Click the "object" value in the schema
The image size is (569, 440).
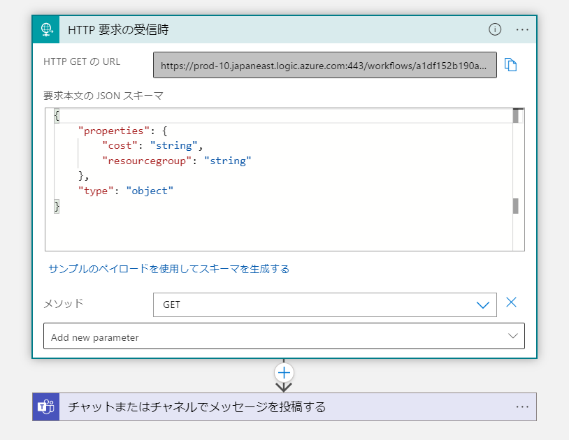point(150,191)
